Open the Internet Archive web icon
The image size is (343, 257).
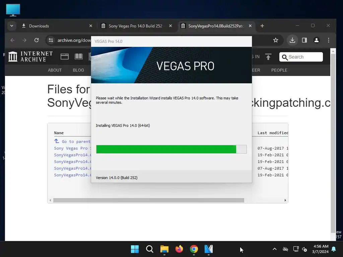coord(65,57)
